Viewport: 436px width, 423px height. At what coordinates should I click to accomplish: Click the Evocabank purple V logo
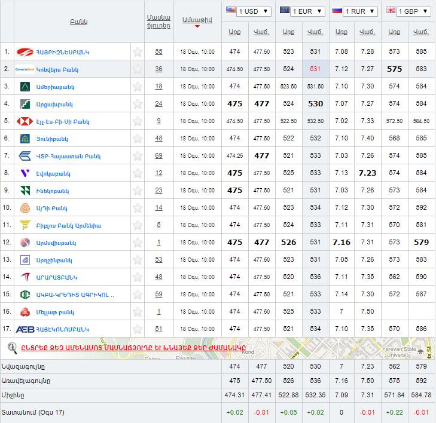25,173
